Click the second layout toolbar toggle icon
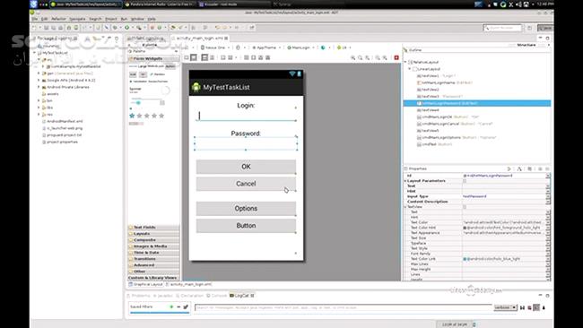This screenshot has width=583, height=328. (x=194, y=57)
